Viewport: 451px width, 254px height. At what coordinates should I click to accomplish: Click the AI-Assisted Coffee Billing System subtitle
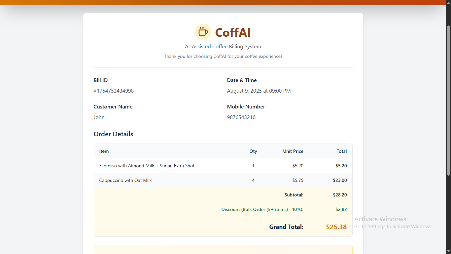tap(223, 47)
